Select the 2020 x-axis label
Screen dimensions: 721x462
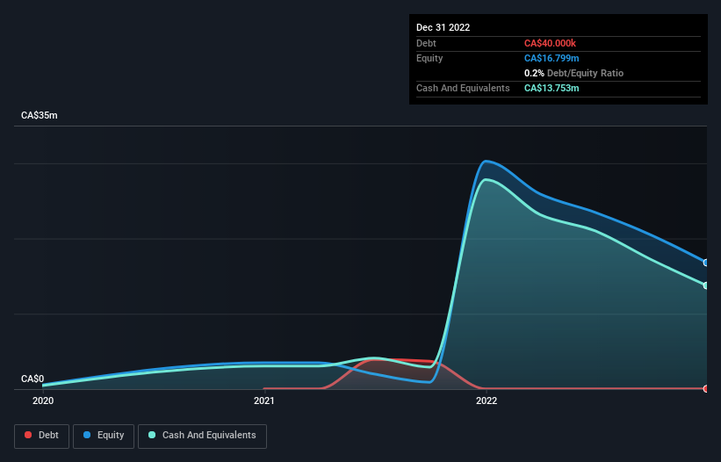[x=43, y=401]
